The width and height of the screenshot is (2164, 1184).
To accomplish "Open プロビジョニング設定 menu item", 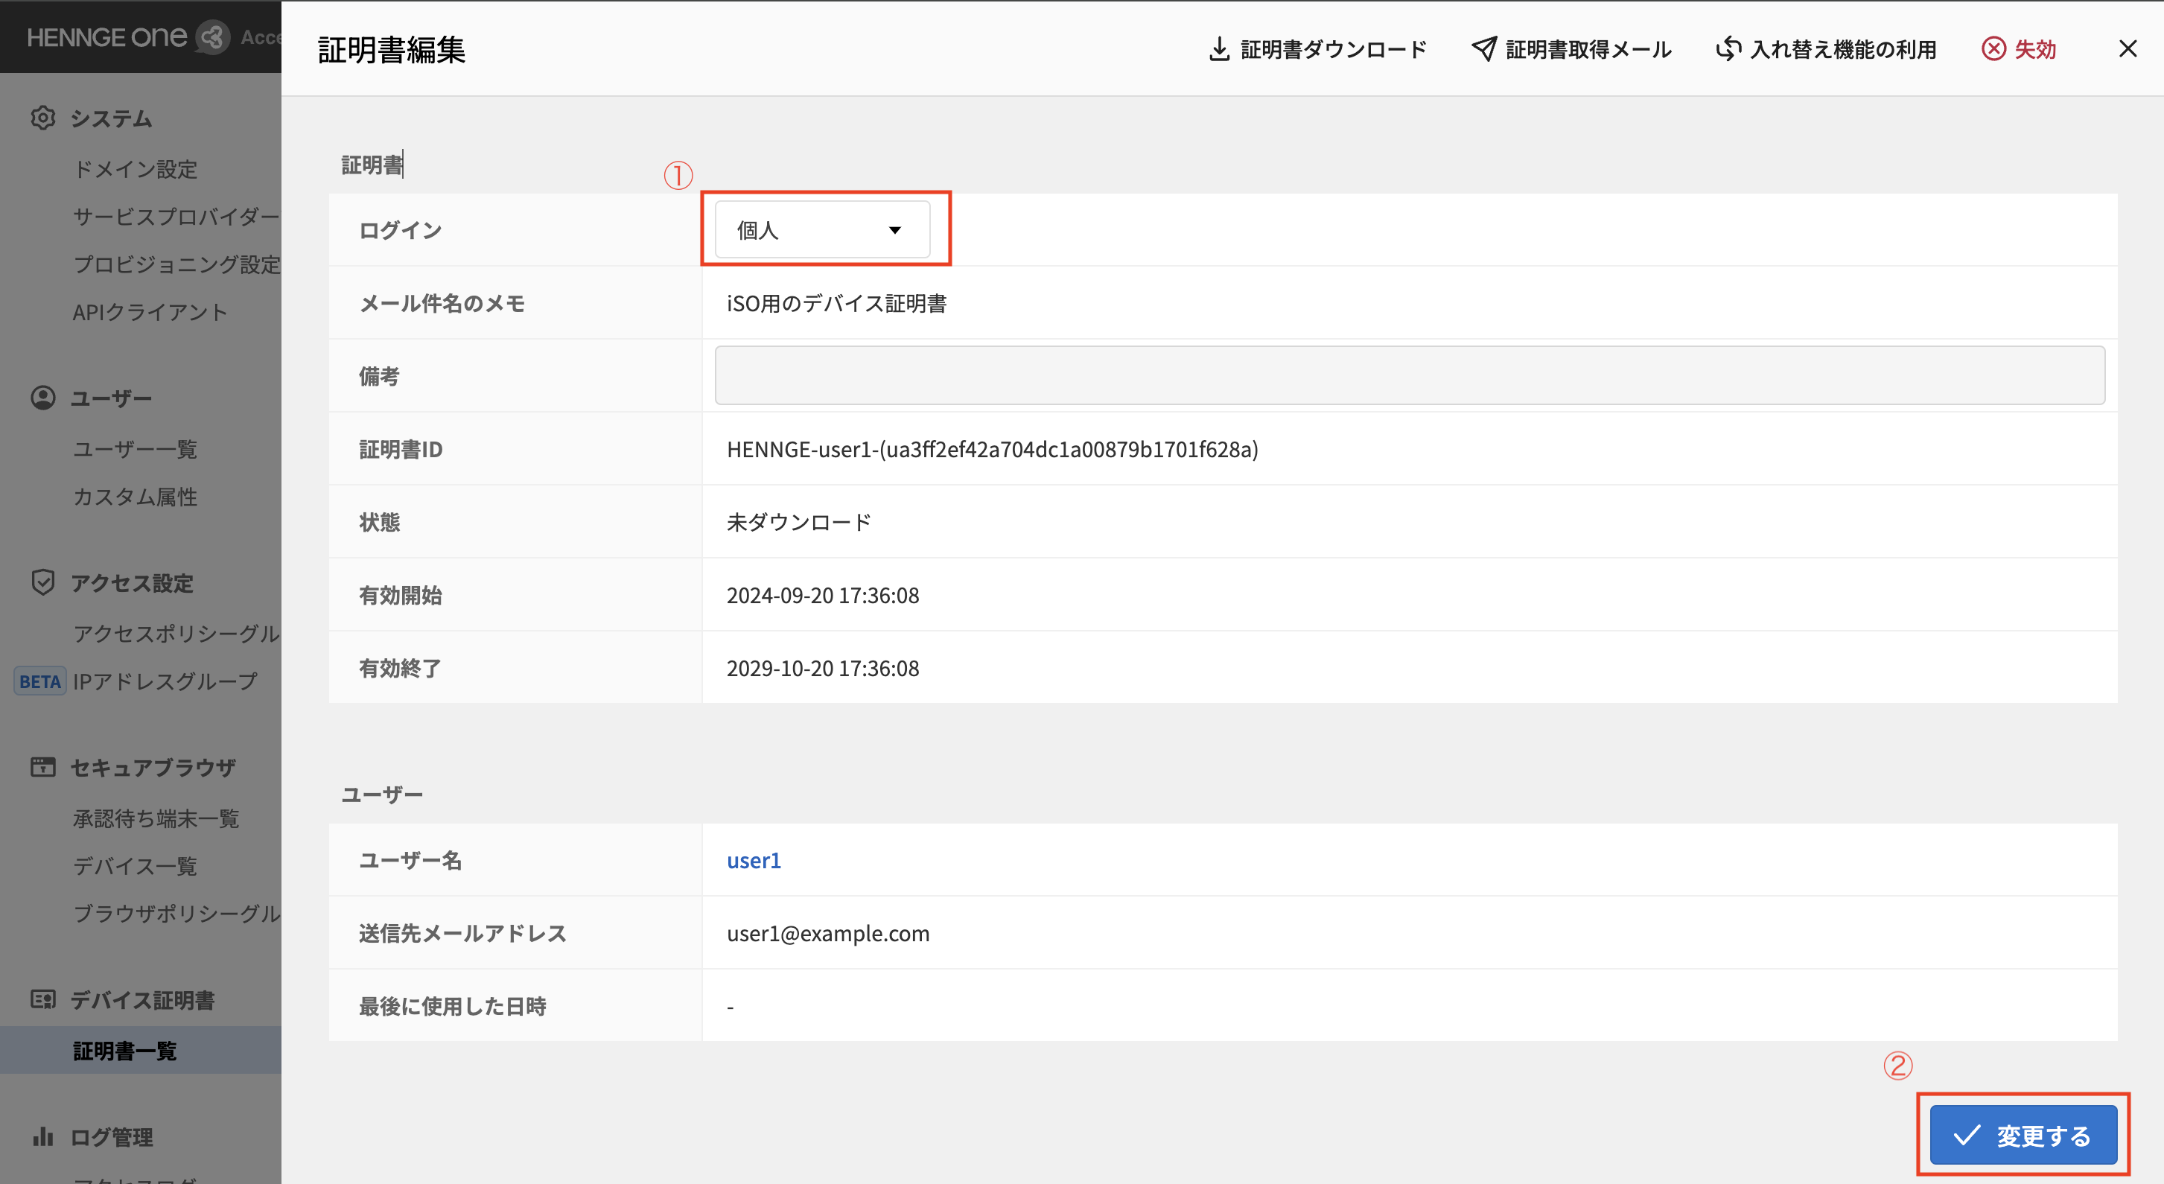I will point(176,264).
